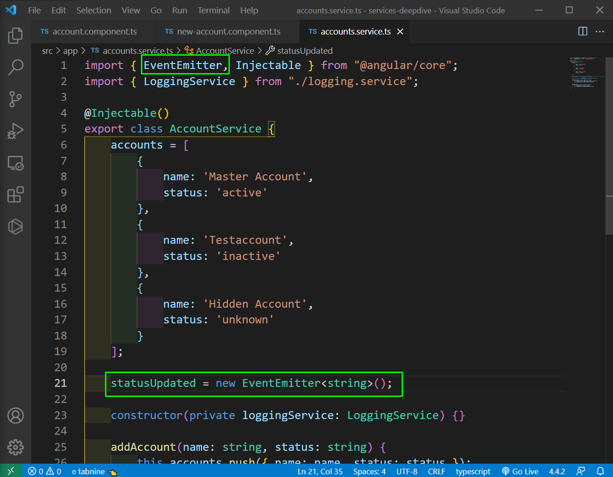The height and width of the screenshot is (477, 613).
Task: Click the typescript language mode
Action: pos(473,471)
